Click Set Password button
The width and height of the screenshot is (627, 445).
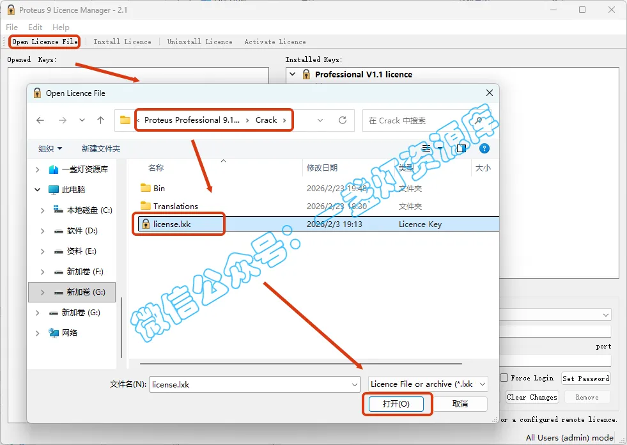586,378
